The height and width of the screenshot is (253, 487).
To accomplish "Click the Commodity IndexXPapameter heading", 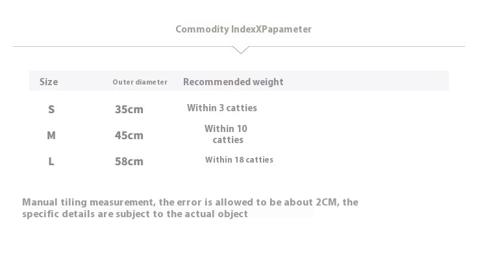I will pos(243,29).
